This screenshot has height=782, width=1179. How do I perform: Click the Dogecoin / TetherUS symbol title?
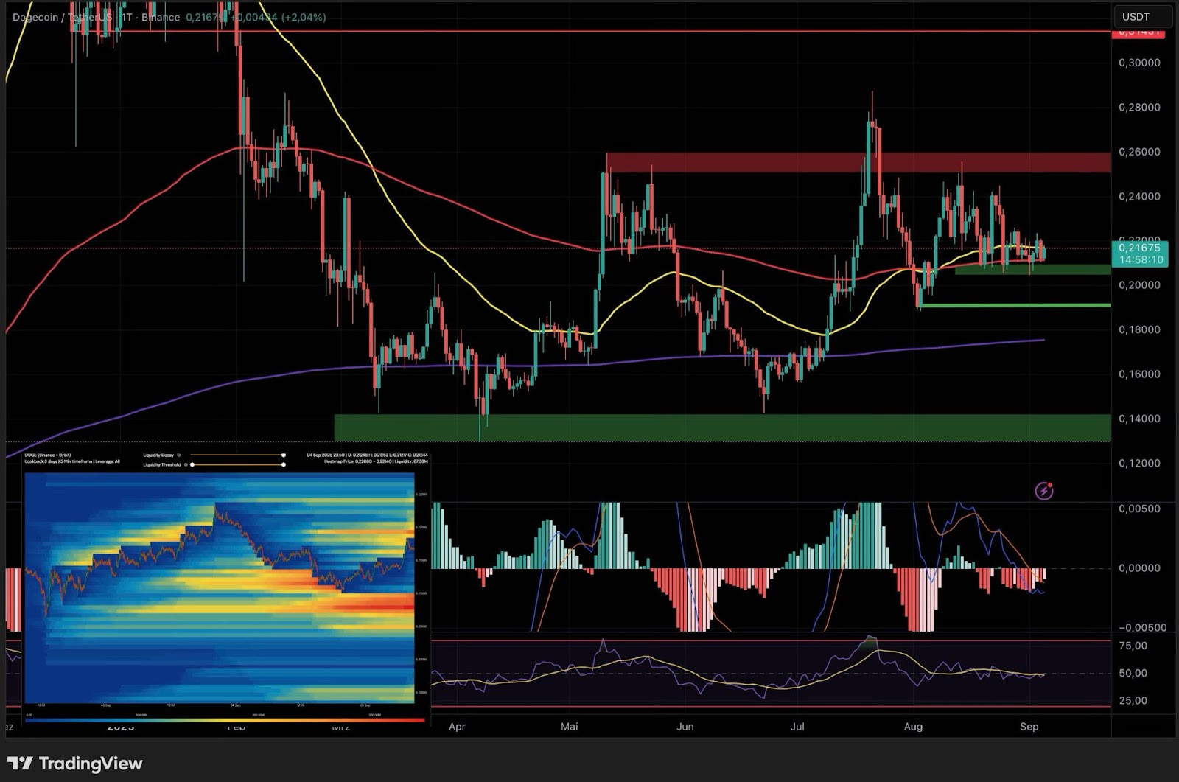[62, 17]
